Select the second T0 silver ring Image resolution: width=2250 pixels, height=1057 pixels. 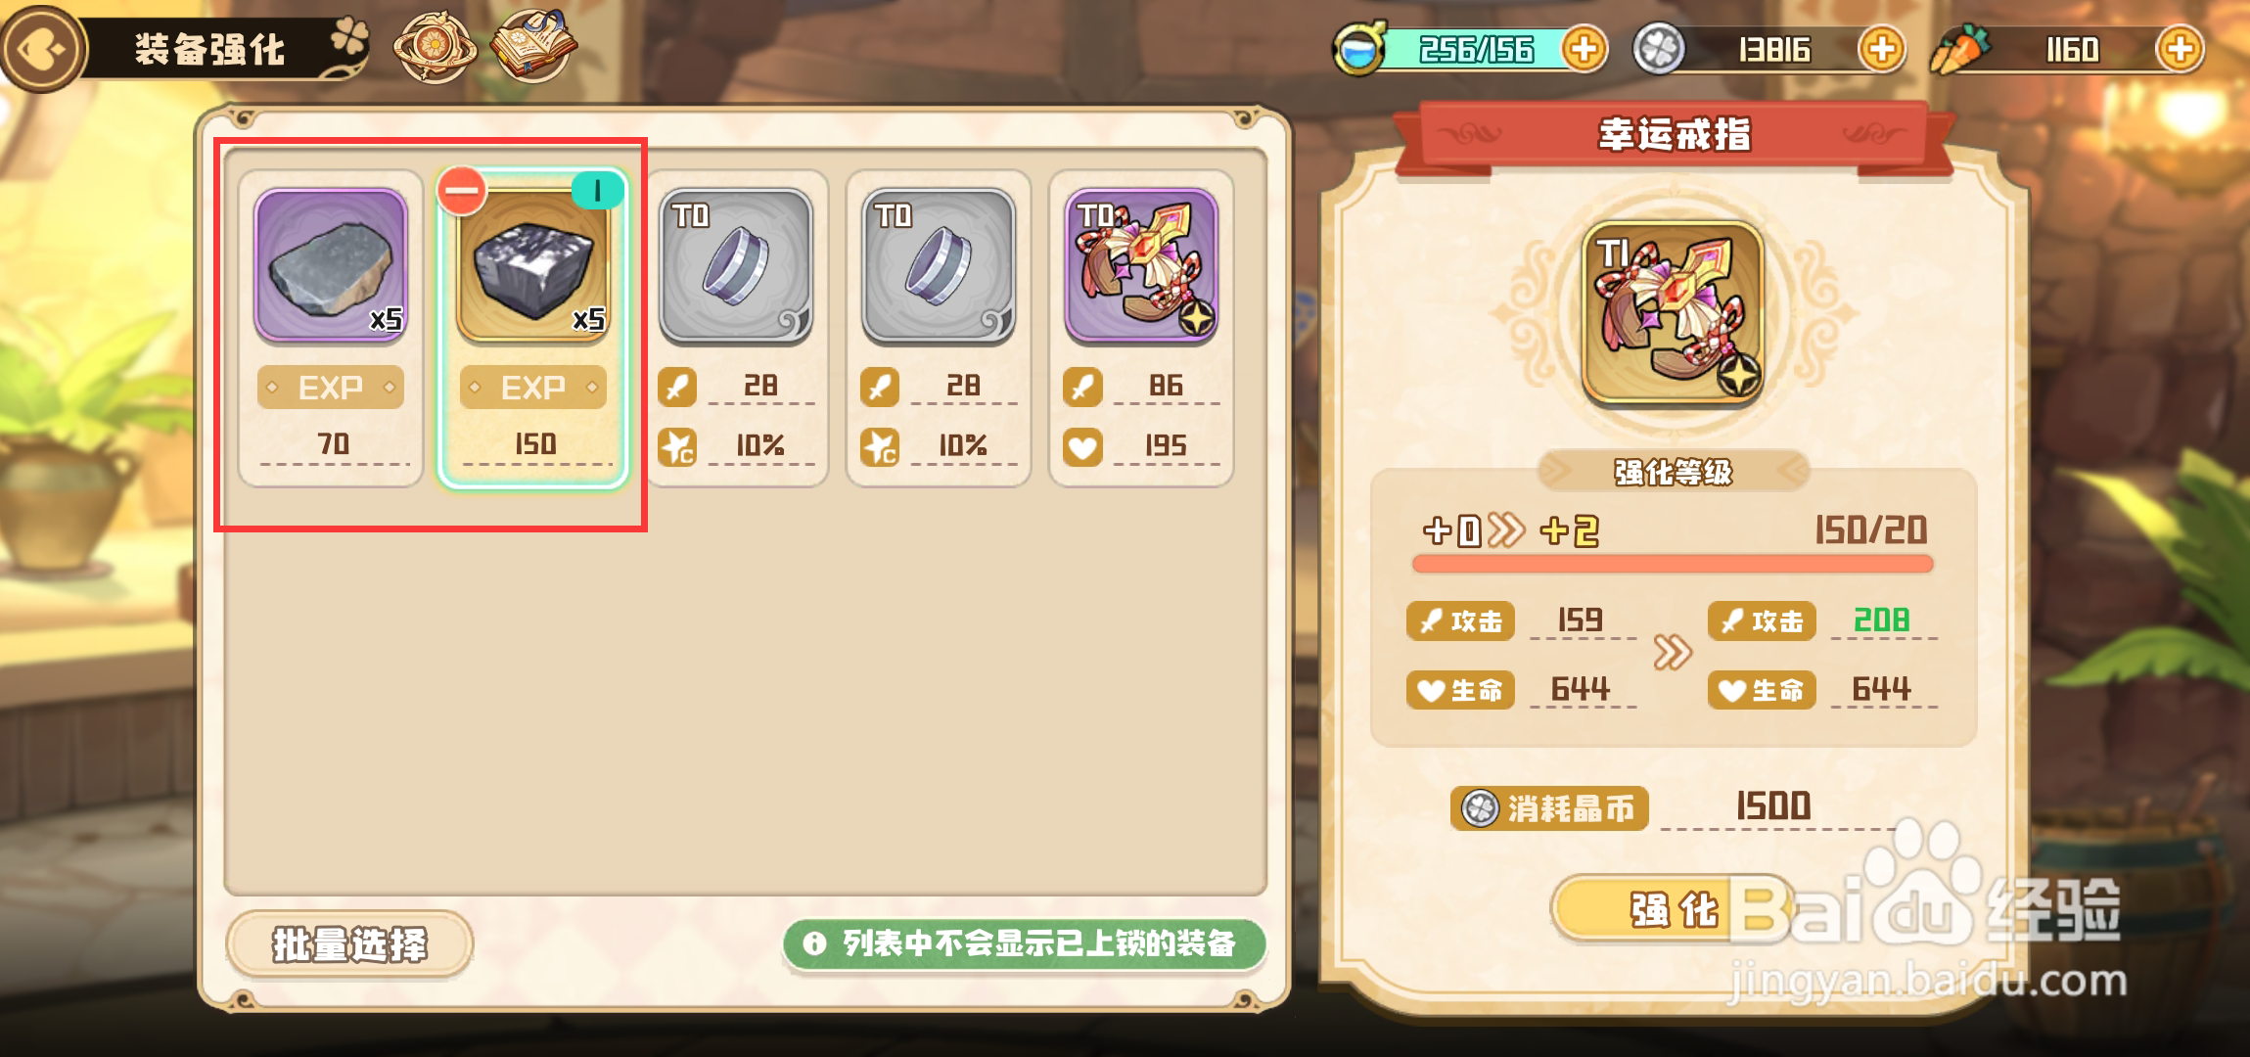938,328
